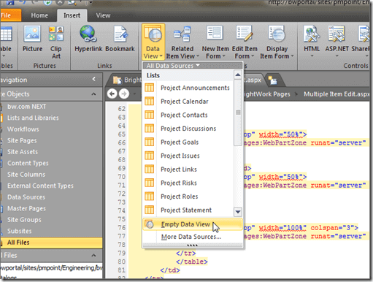373x282 pixels.
Task: Choose More Data Sources... entry
Action: (x=193, y=237)
